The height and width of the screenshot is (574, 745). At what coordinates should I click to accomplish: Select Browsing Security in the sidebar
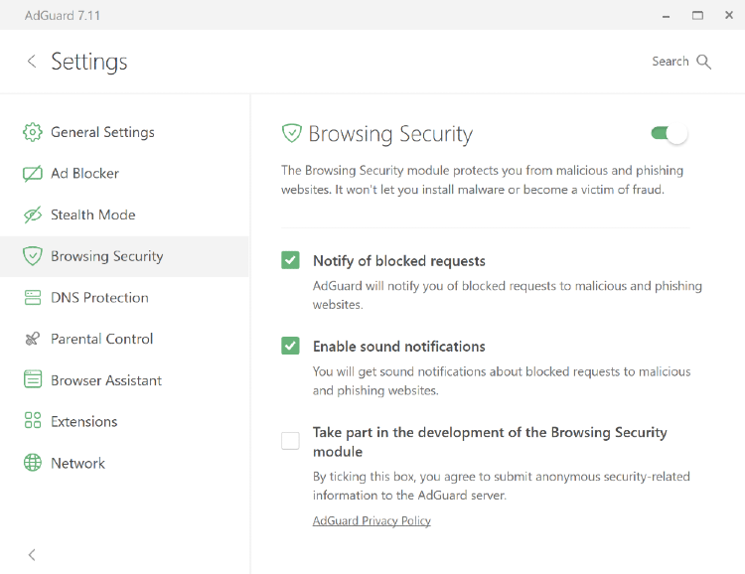click(124, 256)
